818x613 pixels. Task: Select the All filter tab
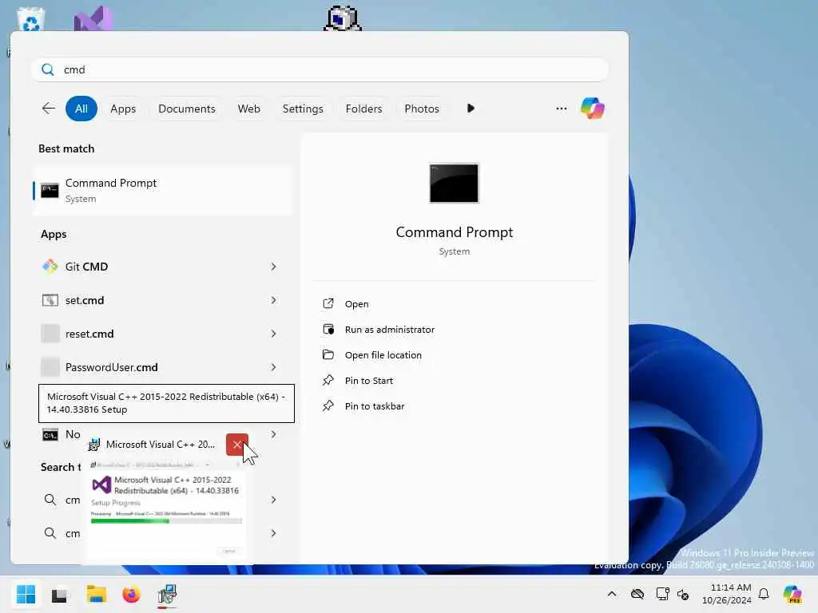(81, 109)
